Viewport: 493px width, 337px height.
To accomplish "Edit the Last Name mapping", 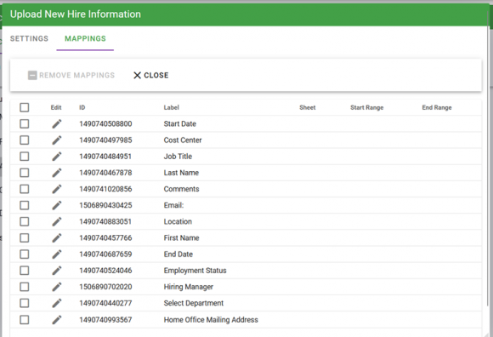I will pos(57,173).
